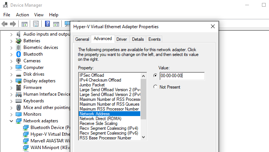Screen dimensions: 269x152
Task: Select the Network Address property
Action: click(x=109, y=114)
